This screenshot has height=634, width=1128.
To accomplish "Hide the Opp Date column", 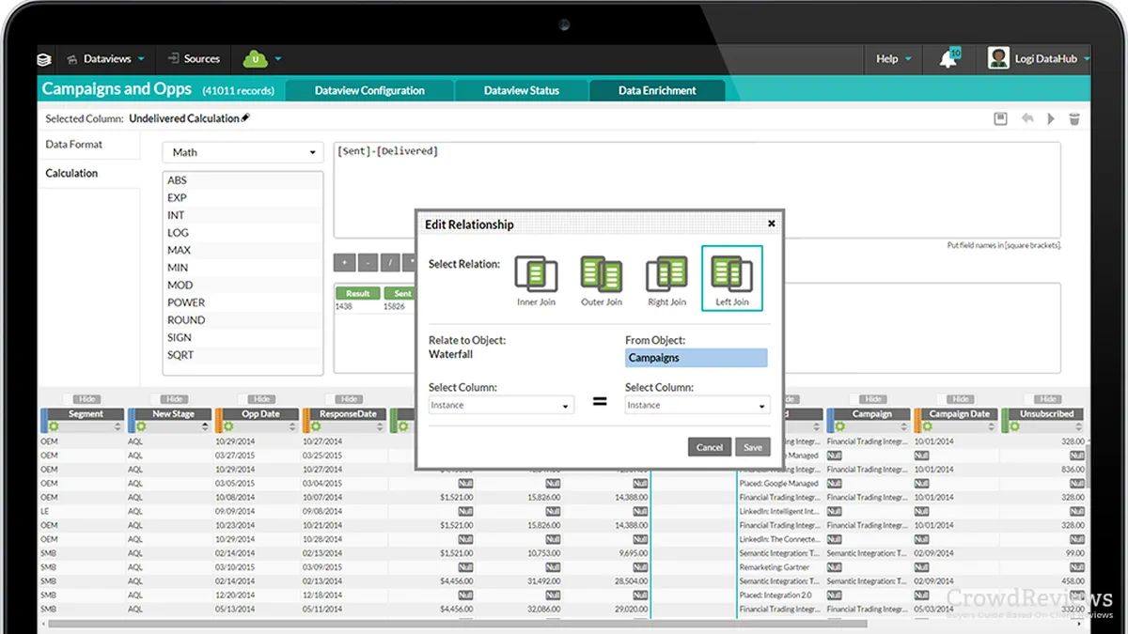I will (261, 399).
